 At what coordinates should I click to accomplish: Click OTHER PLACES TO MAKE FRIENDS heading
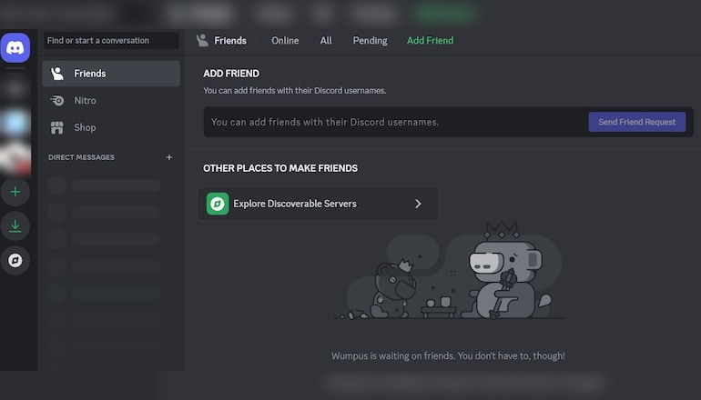pos(280,168)
